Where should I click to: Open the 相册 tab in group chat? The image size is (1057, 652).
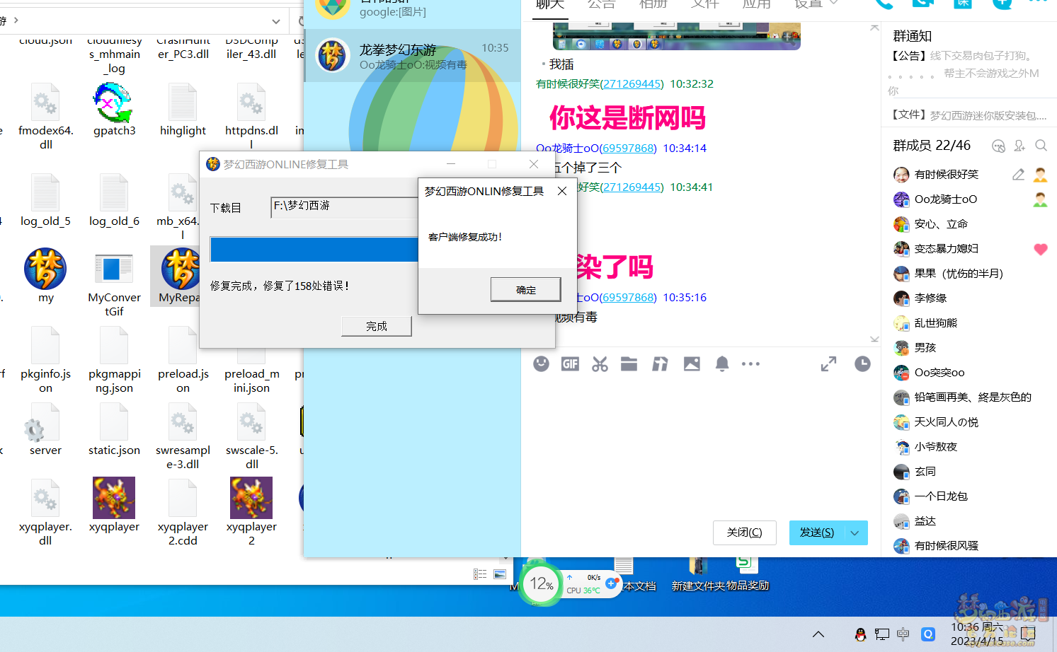pos(653,4)
